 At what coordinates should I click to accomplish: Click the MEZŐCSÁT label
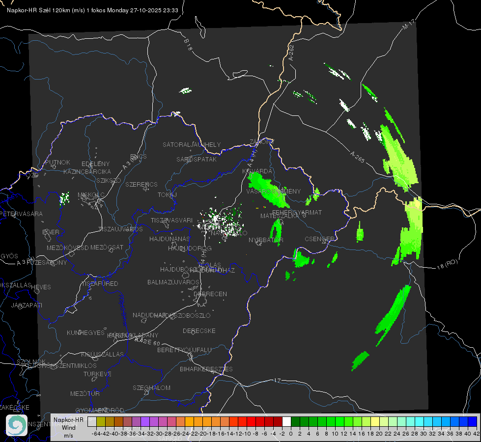[107, 247]
